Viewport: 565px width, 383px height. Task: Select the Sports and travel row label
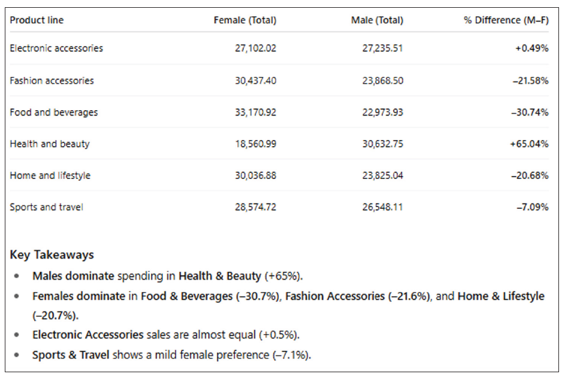[x=46, y=208]
